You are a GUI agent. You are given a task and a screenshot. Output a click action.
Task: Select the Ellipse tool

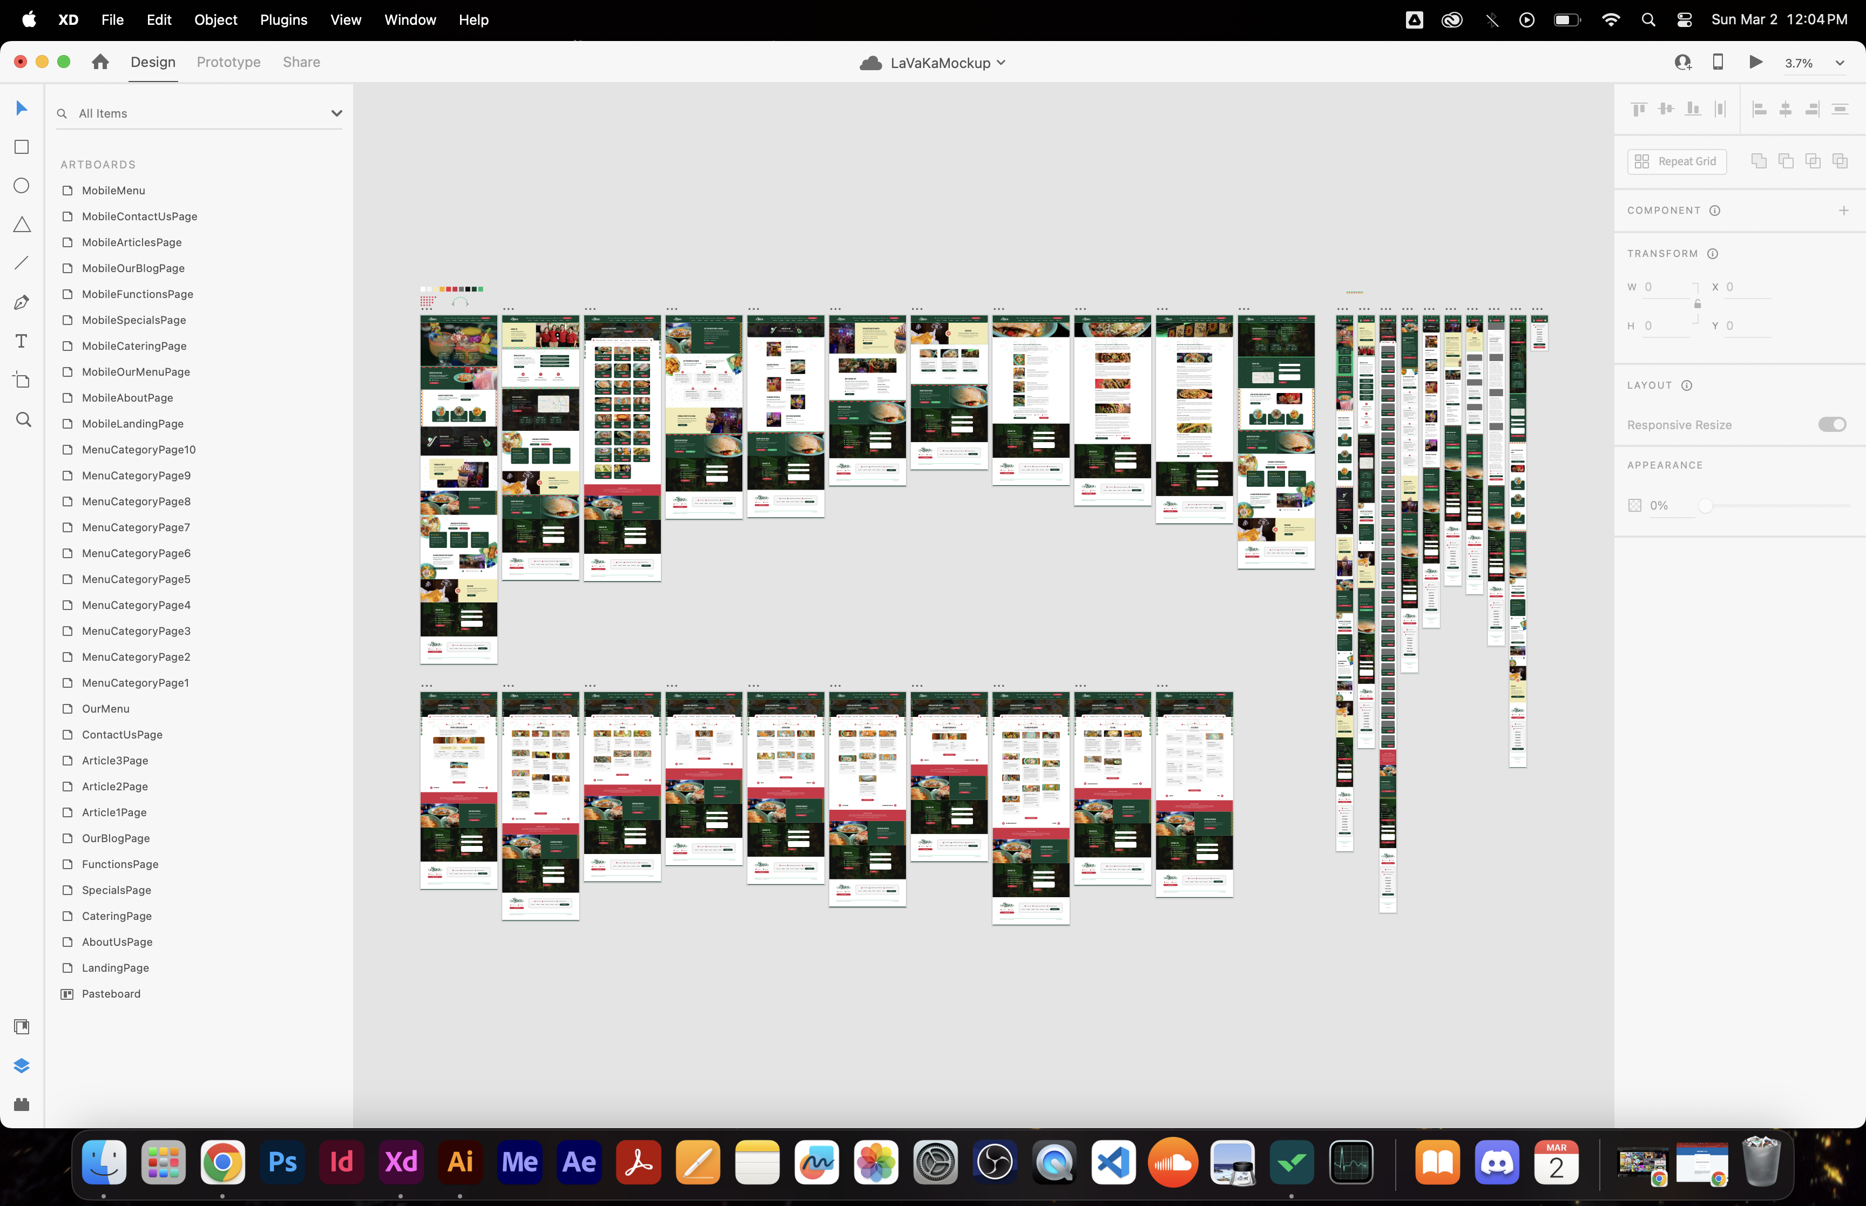click(x=22, y=186)
